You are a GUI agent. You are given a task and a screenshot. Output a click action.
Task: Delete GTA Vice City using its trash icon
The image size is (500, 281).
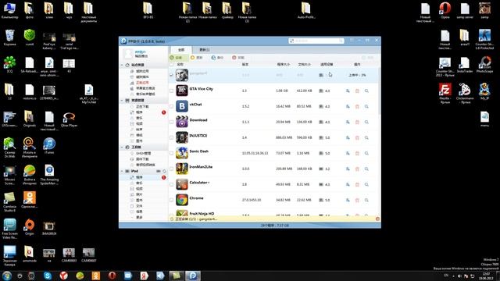pyautogui.click(x=357, y=91)
